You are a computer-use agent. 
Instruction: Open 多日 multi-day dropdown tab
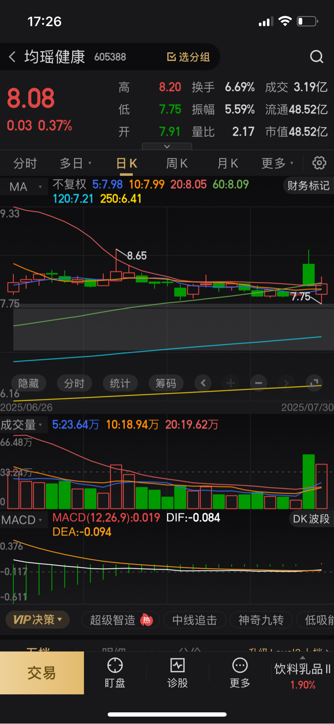pos(76,164)
